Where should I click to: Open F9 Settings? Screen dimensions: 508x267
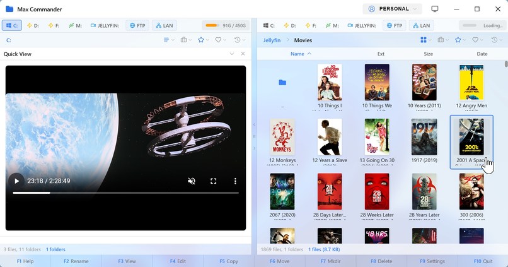(x=432, y=261)
